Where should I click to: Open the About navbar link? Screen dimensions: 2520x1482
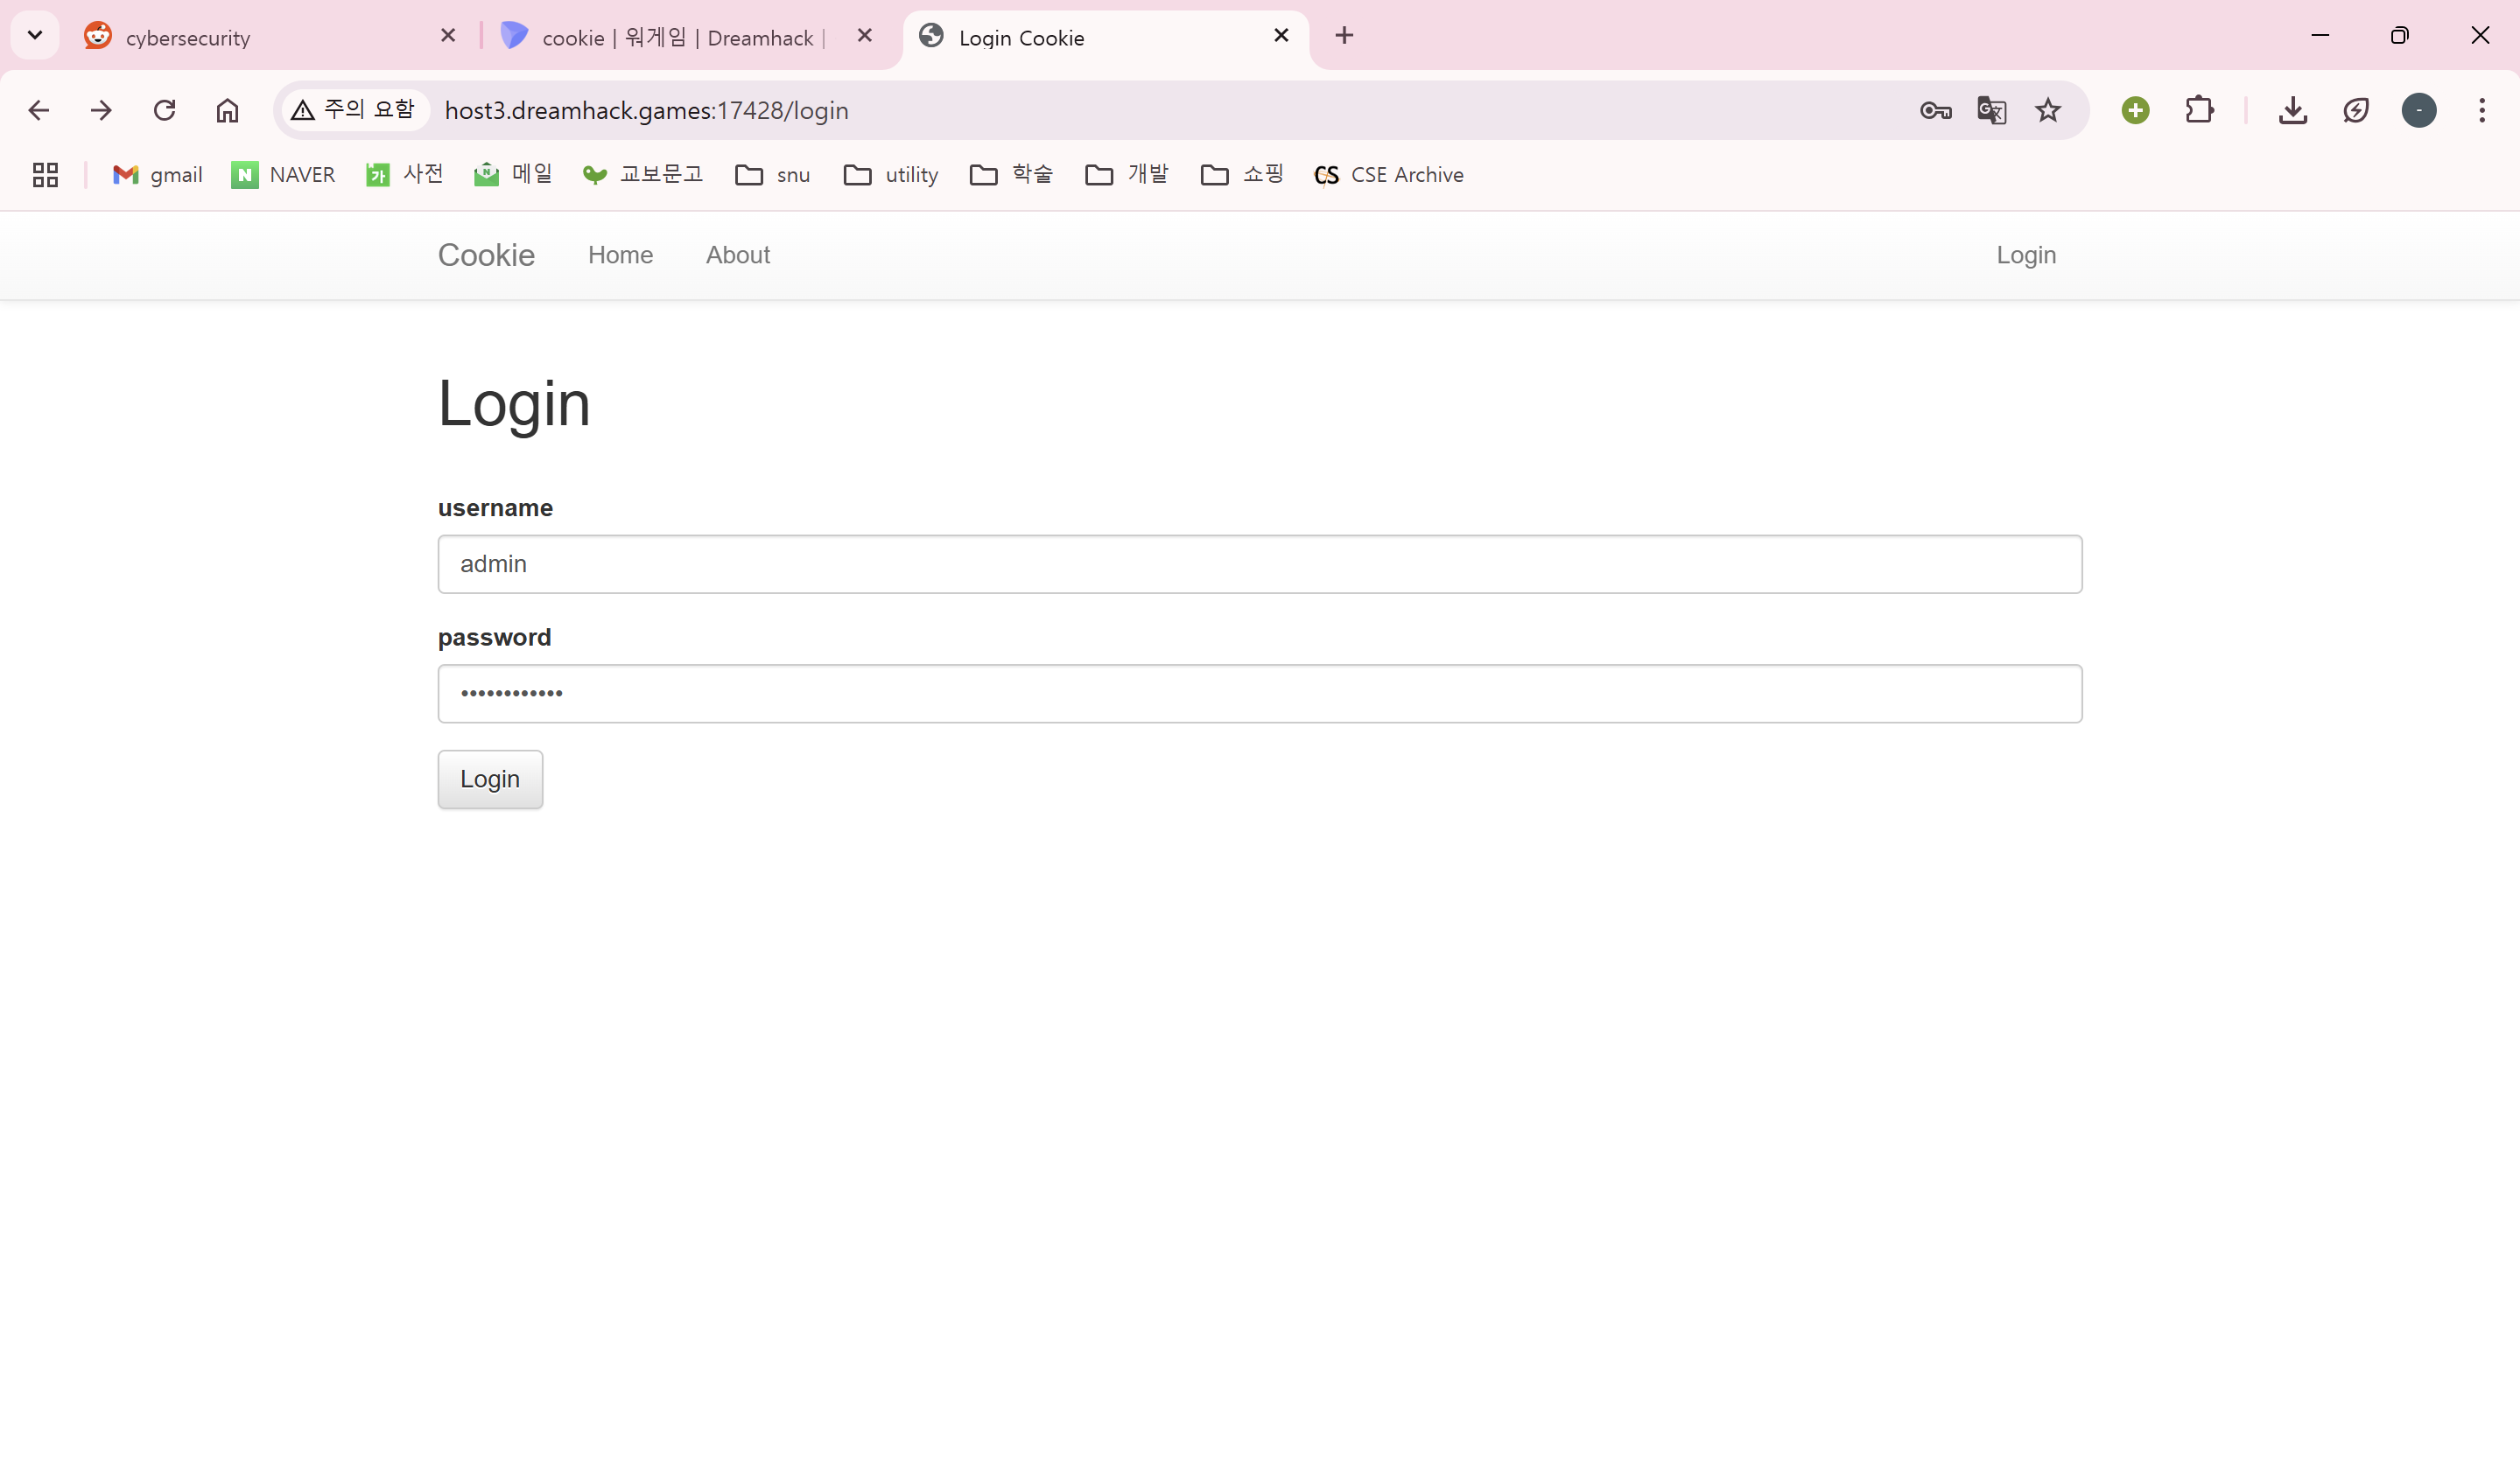click(x=737, y=255)
